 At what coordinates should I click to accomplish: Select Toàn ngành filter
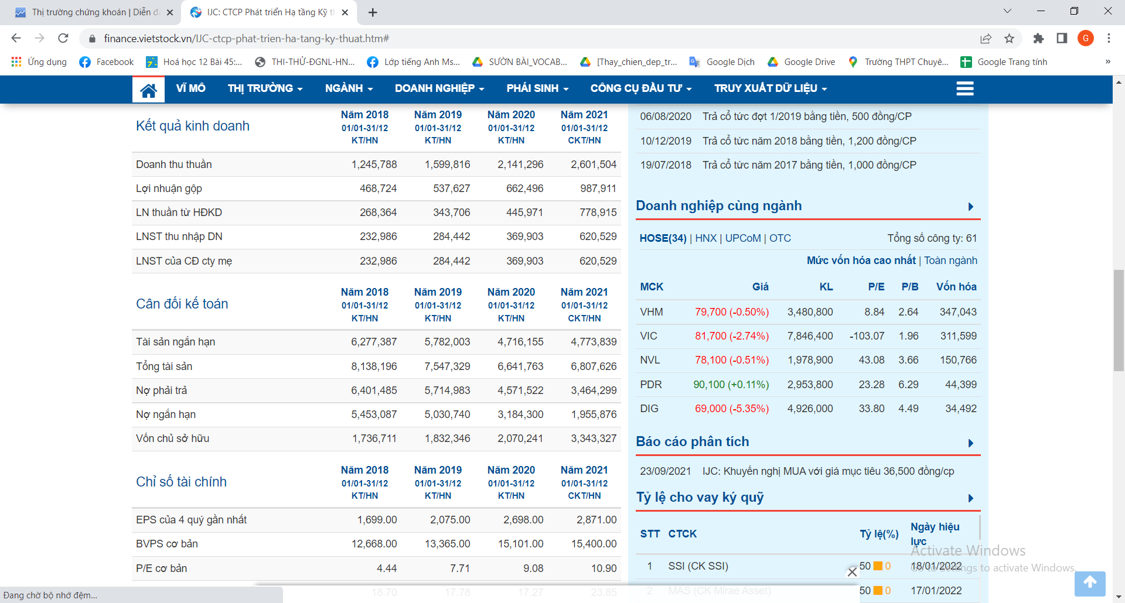pyautogui.click(x=950, y=261)
